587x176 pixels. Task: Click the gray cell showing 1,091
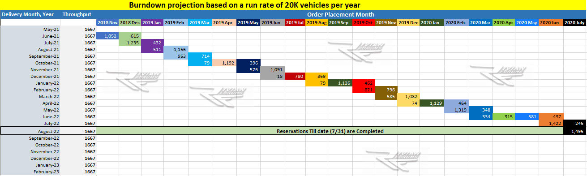click(272, 69)
